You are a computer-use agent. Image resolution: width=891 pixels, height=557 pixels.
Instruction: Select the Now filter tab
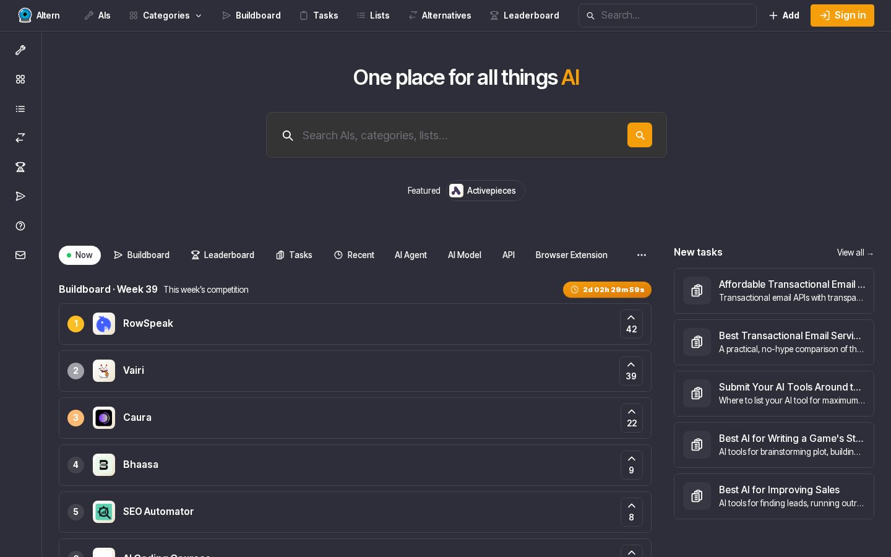point(80,255)
